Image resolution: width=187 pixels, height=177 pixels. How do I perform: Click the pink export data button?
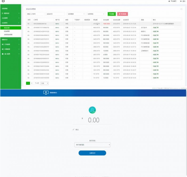(123, 14)
